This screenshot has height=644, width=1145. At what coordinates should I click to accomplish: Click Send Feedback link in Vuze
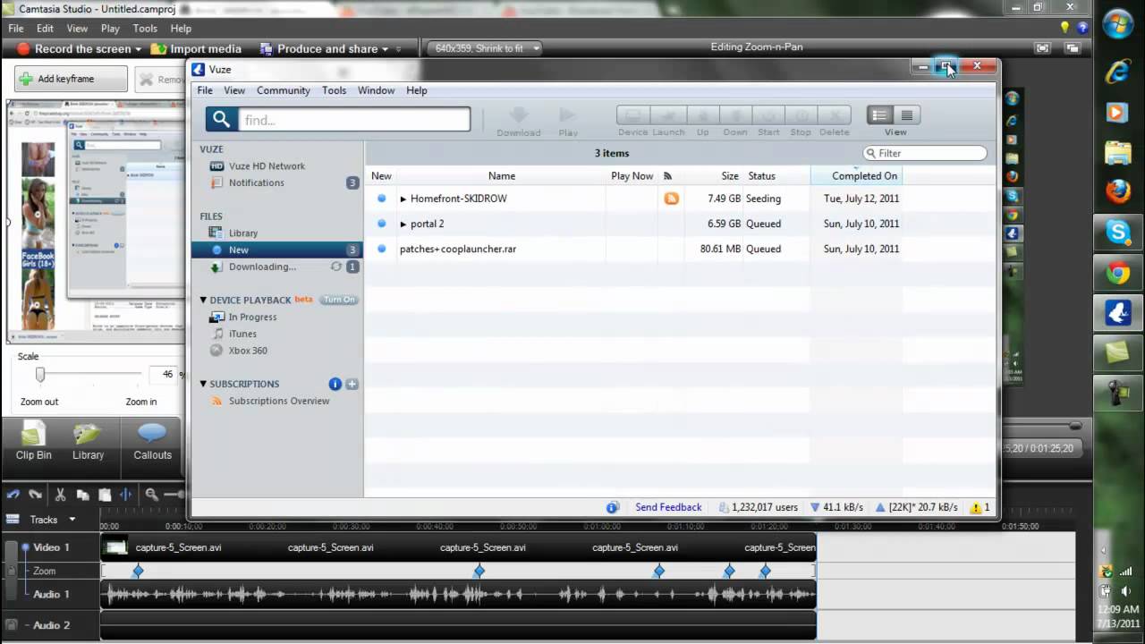(668, 507)
